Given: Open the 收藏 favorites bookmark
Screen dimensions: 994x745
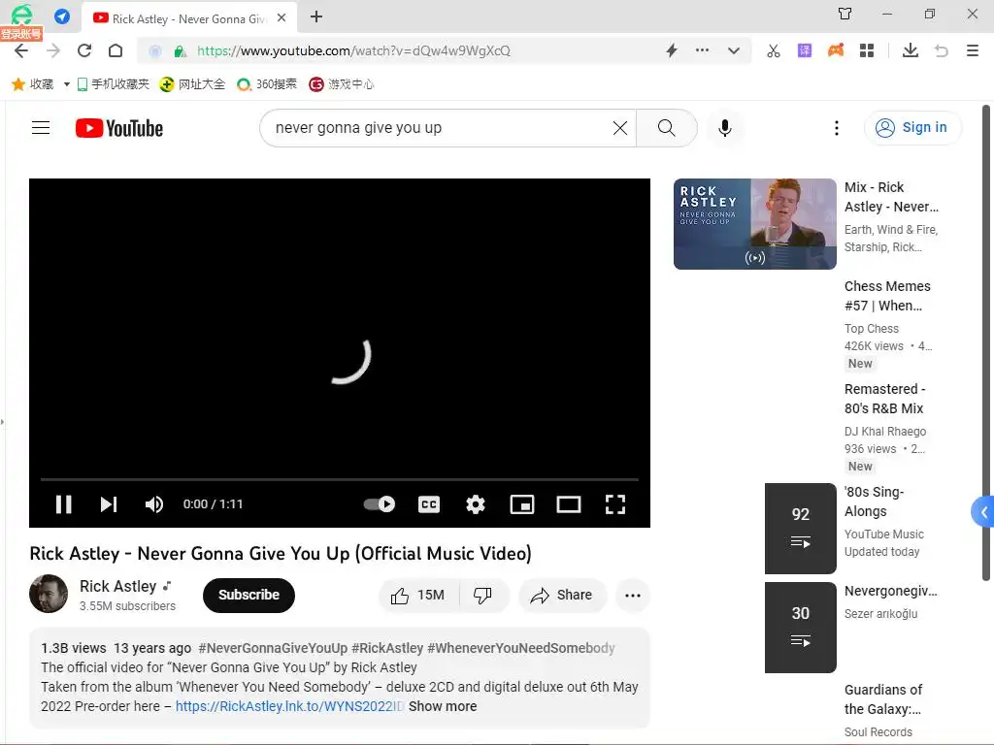Looking at the screenshot, I should 33,84.
